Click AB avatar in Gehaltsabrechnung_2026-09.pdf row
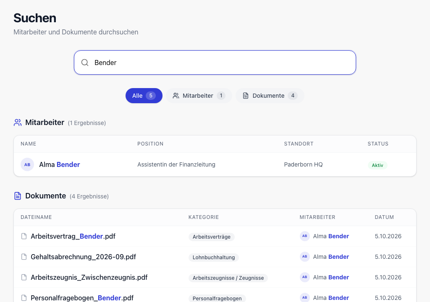The image size is (430, 302). coord(305,257)
